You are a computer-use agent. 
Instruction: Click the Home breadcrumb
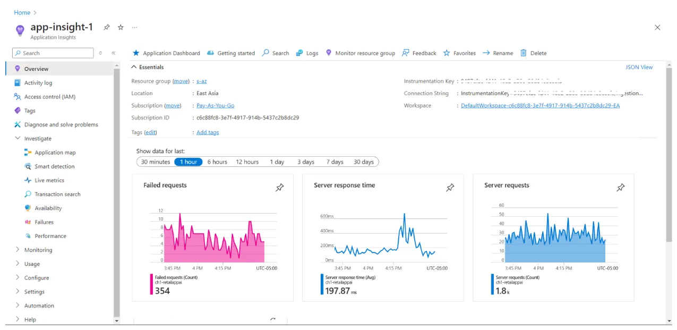click(22, 12)
